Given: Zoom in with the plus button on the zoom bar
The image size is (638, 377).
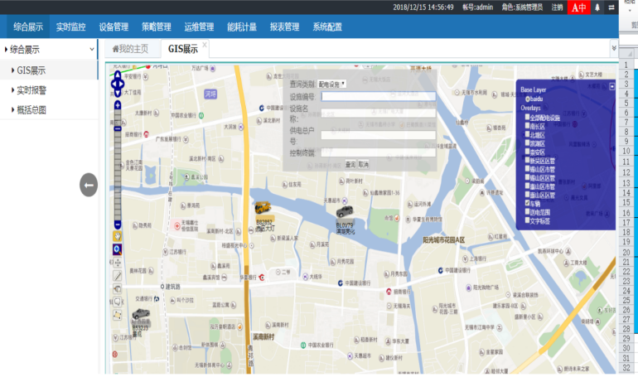Looking at the screenshot, I should [x=118, y=106].
